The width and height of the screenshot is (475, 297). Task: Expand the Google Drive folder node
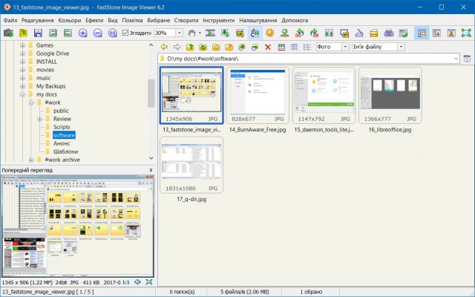click(22, 53)
